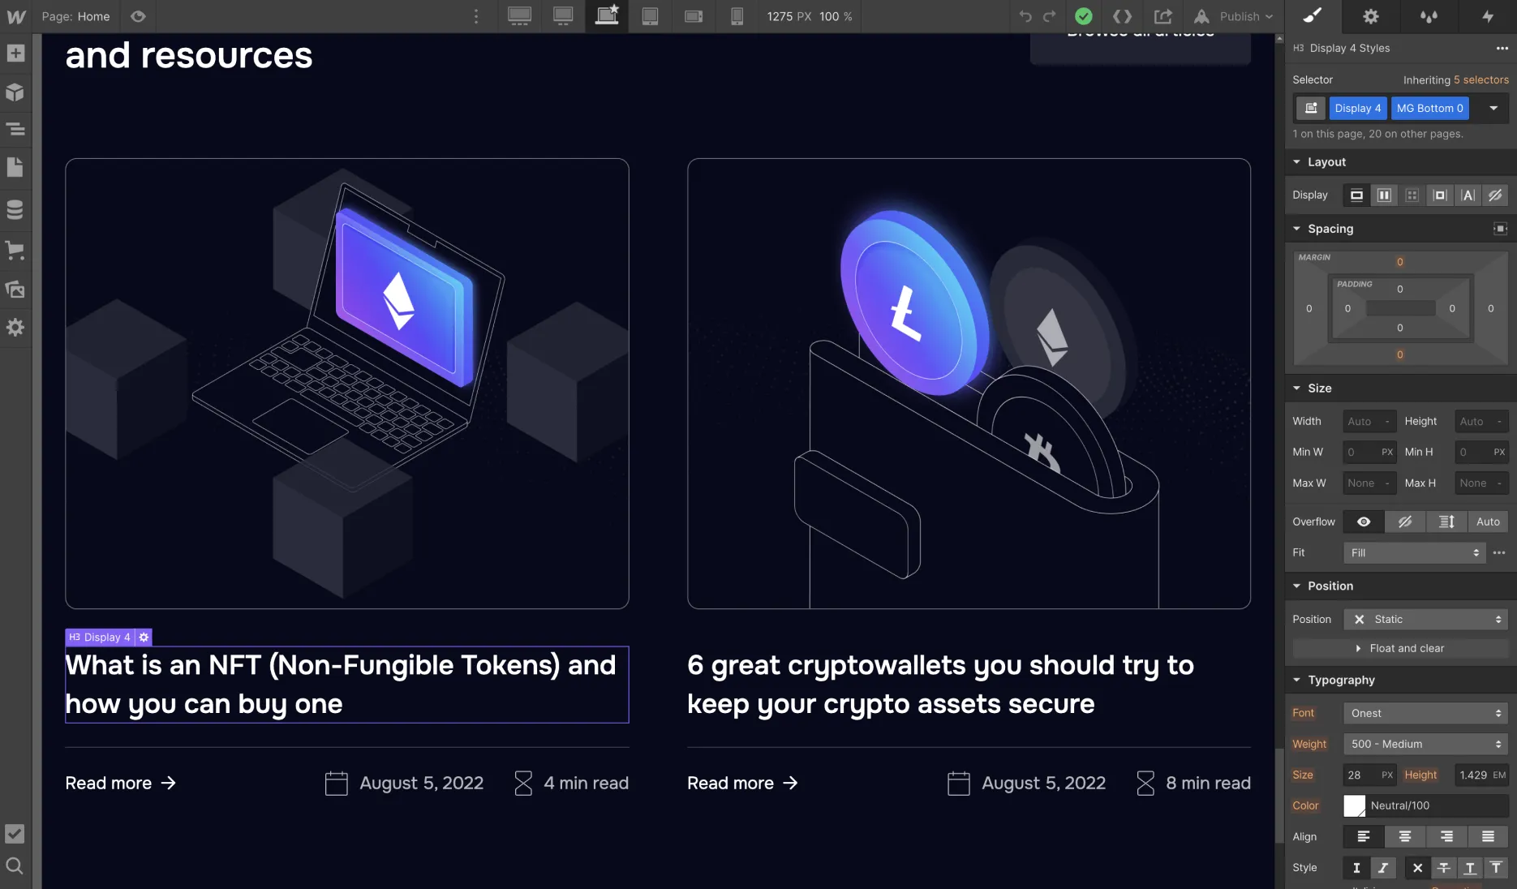Set display to grid
Screen dimensions: 1517x889
(x=1412, y=195)
